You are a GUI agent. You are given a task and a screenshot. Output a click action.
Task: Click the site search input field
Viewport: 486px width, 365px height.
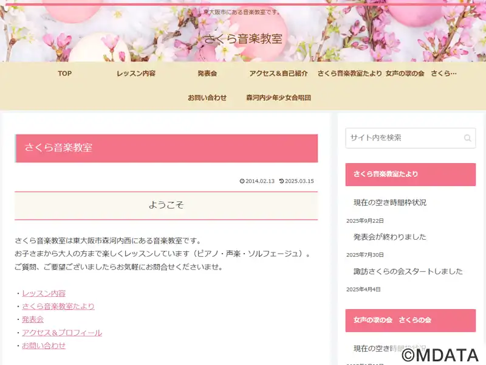pyautogui.click(x=411, y=138)
